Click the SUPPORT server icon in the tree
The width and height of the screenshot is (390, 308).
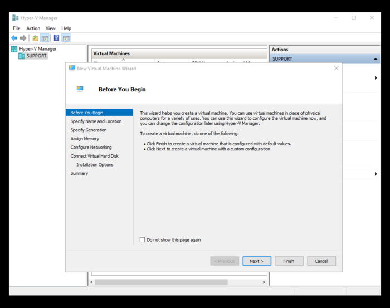(x=22, y=56)
